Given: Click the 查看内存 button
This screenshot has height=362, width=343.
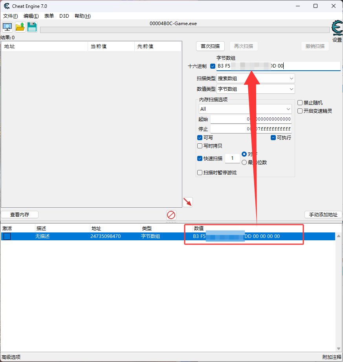Looking at the screenshot, I should 20,215.
